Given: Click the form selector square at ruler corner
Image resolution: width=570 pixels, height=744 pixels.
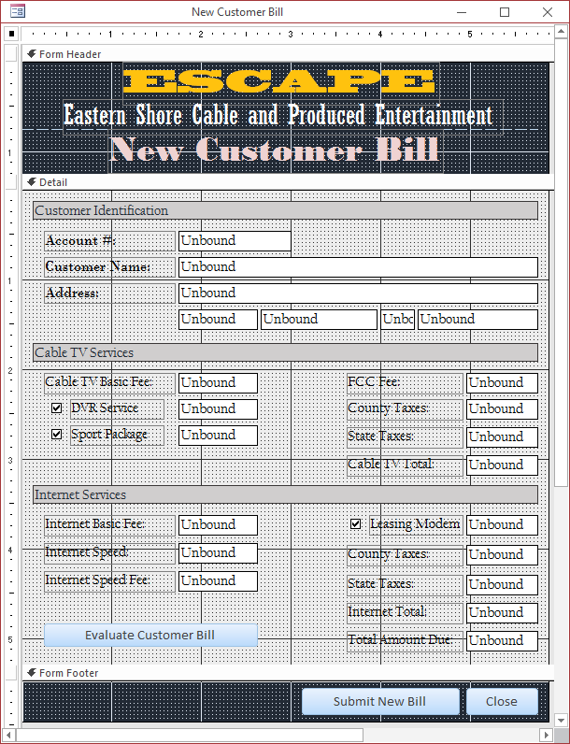Looking at the screenshot, I should pyautogui.click(x=12, y=34).
